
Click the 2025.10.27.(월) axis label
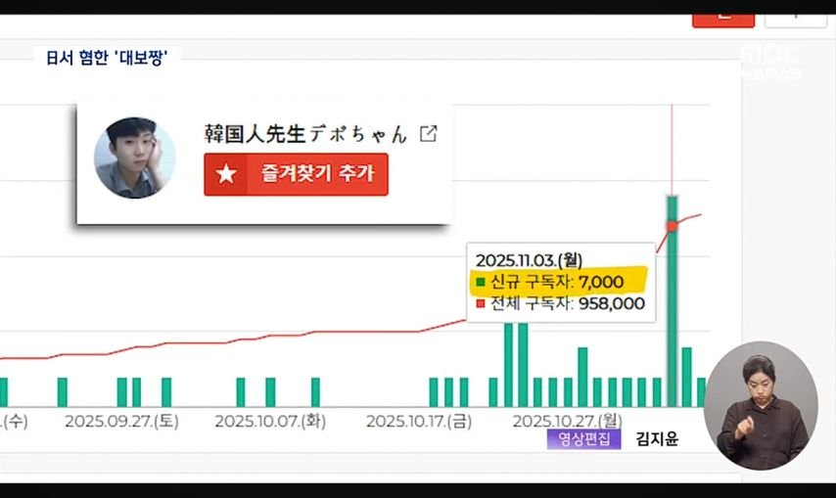pos(568,422)
